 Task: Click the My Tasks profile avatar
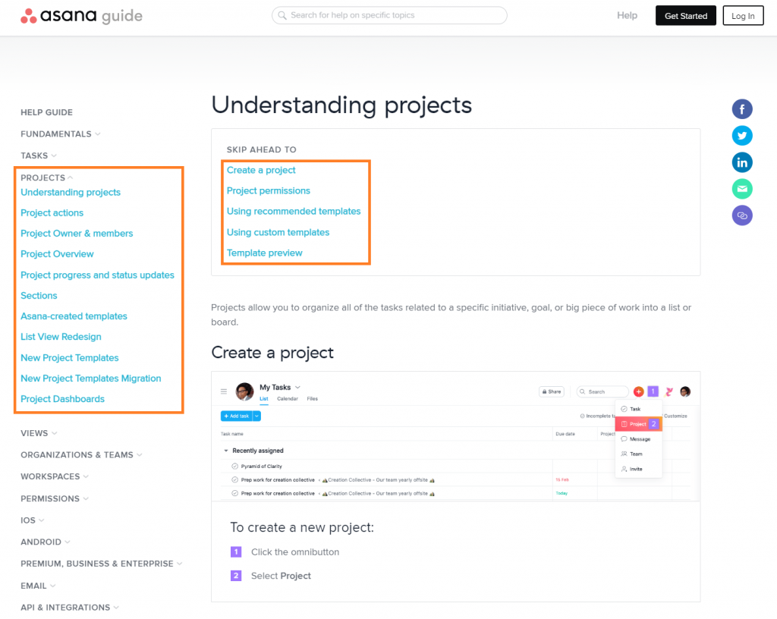tap(244, 391)
